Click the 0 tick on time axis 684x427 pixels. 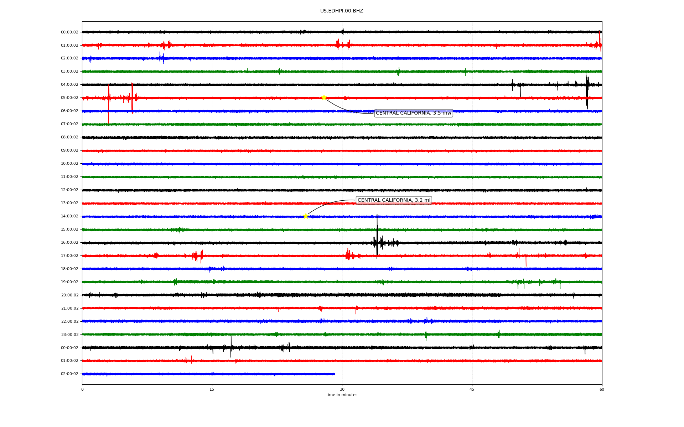coord(82,389)
